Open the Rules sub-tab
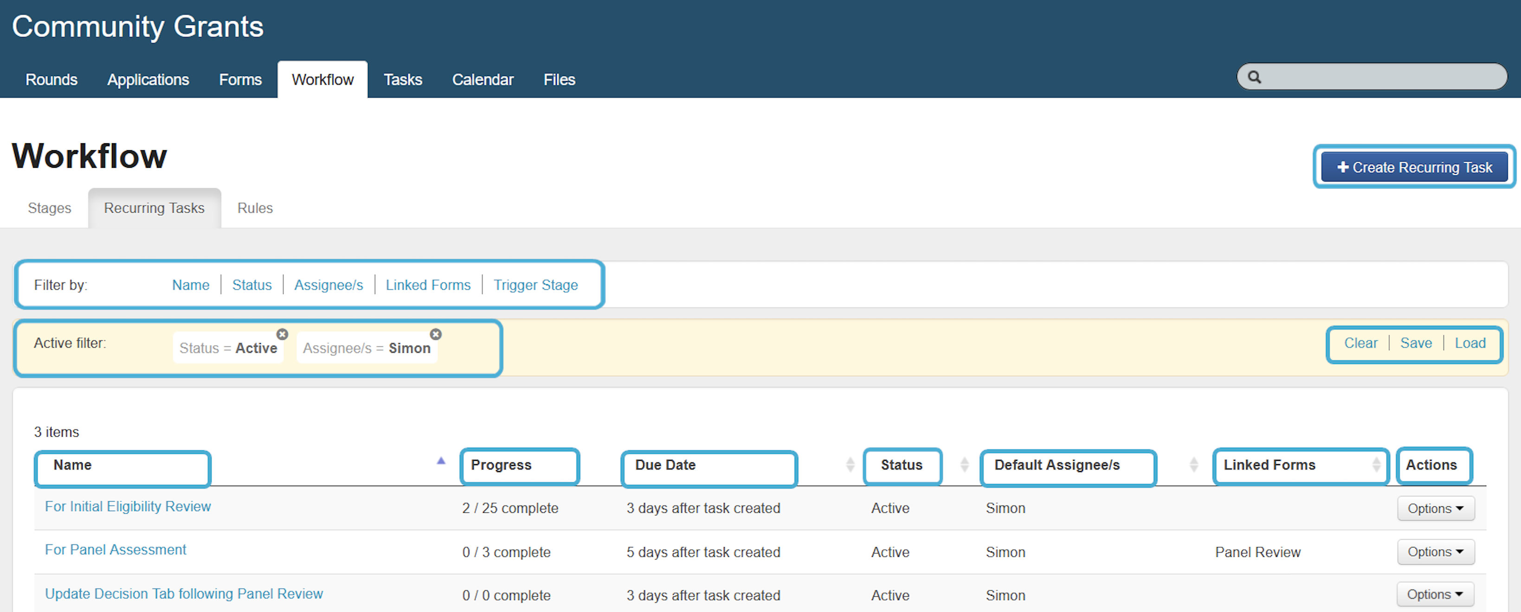Screen dimensions: 1521x612 [254, 208]
